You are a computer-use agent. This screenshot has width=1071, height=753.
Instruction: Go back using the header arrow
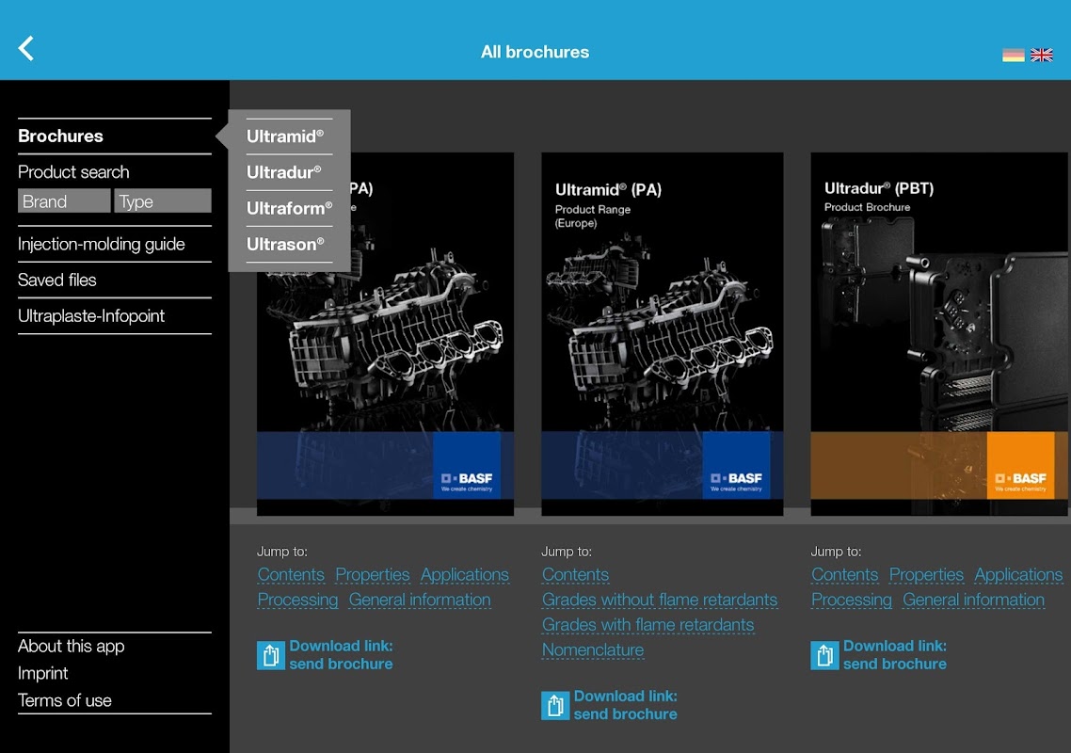(26, 49)
